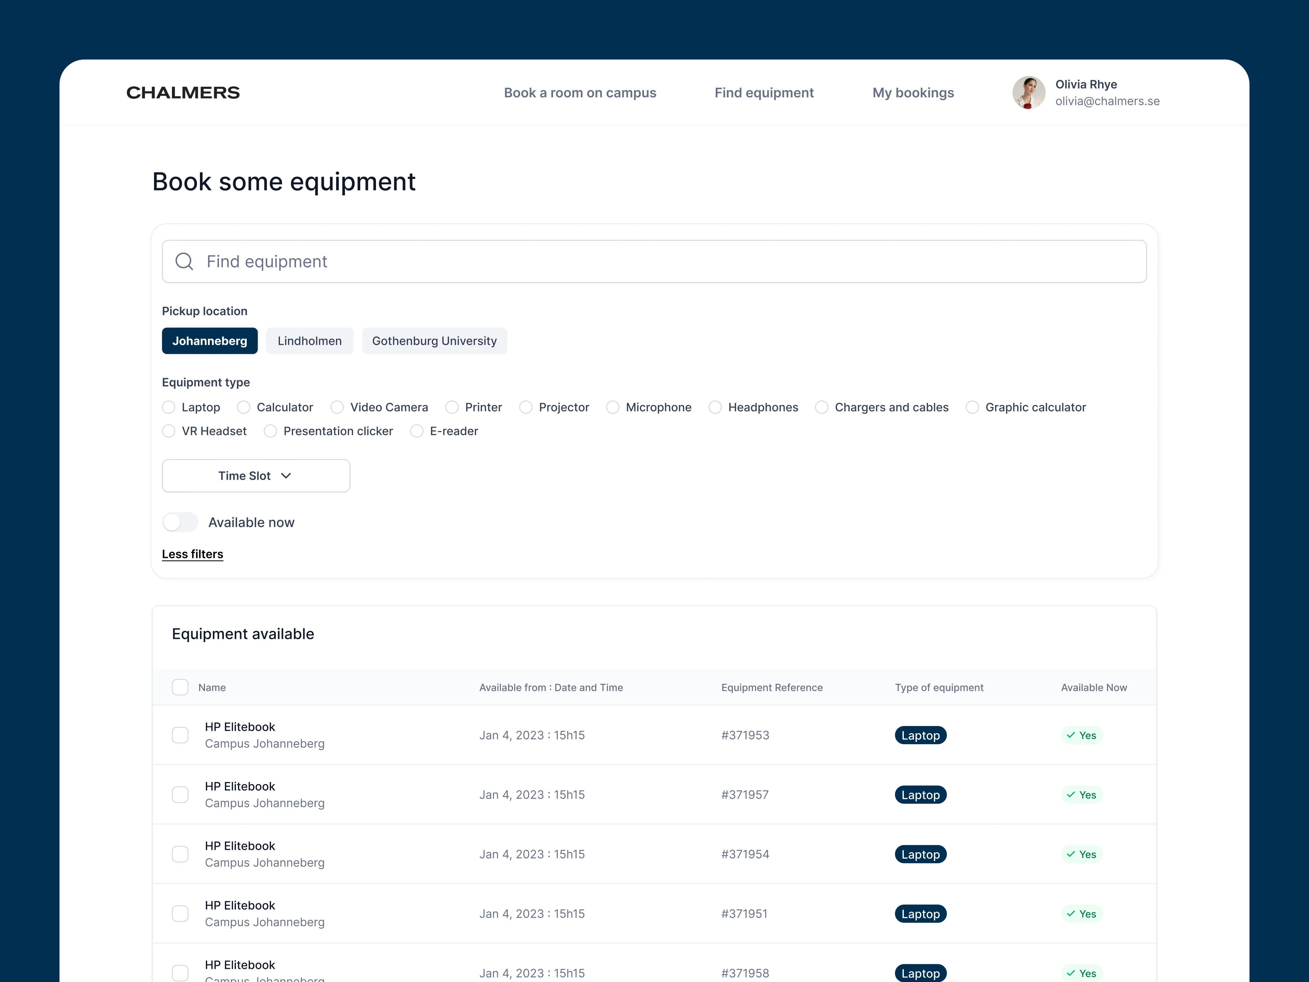This screenshot has width=1309, height=982.
Task: Click the Equipment Reference column header
Action: coord(772,687)
